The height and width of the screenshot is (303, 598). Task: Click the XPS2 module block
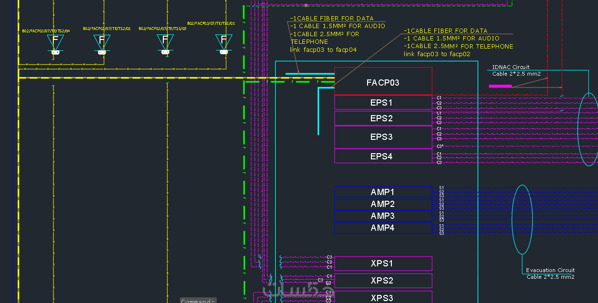coord(383,281)
